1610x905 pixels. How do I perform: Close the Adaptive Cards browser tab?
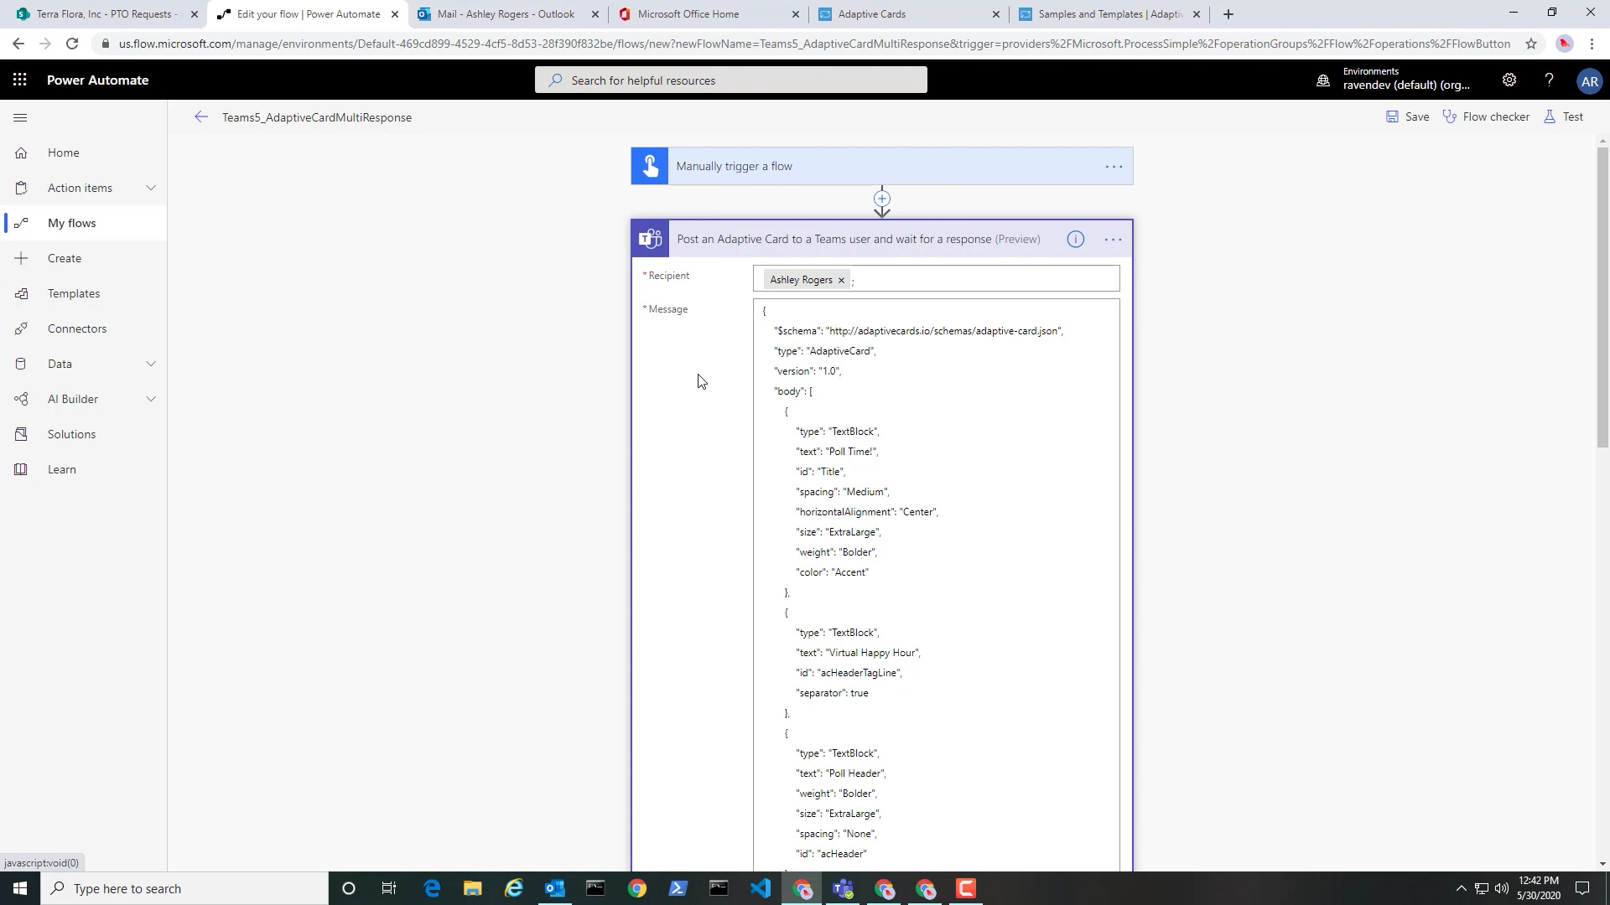tap(995, 14)
